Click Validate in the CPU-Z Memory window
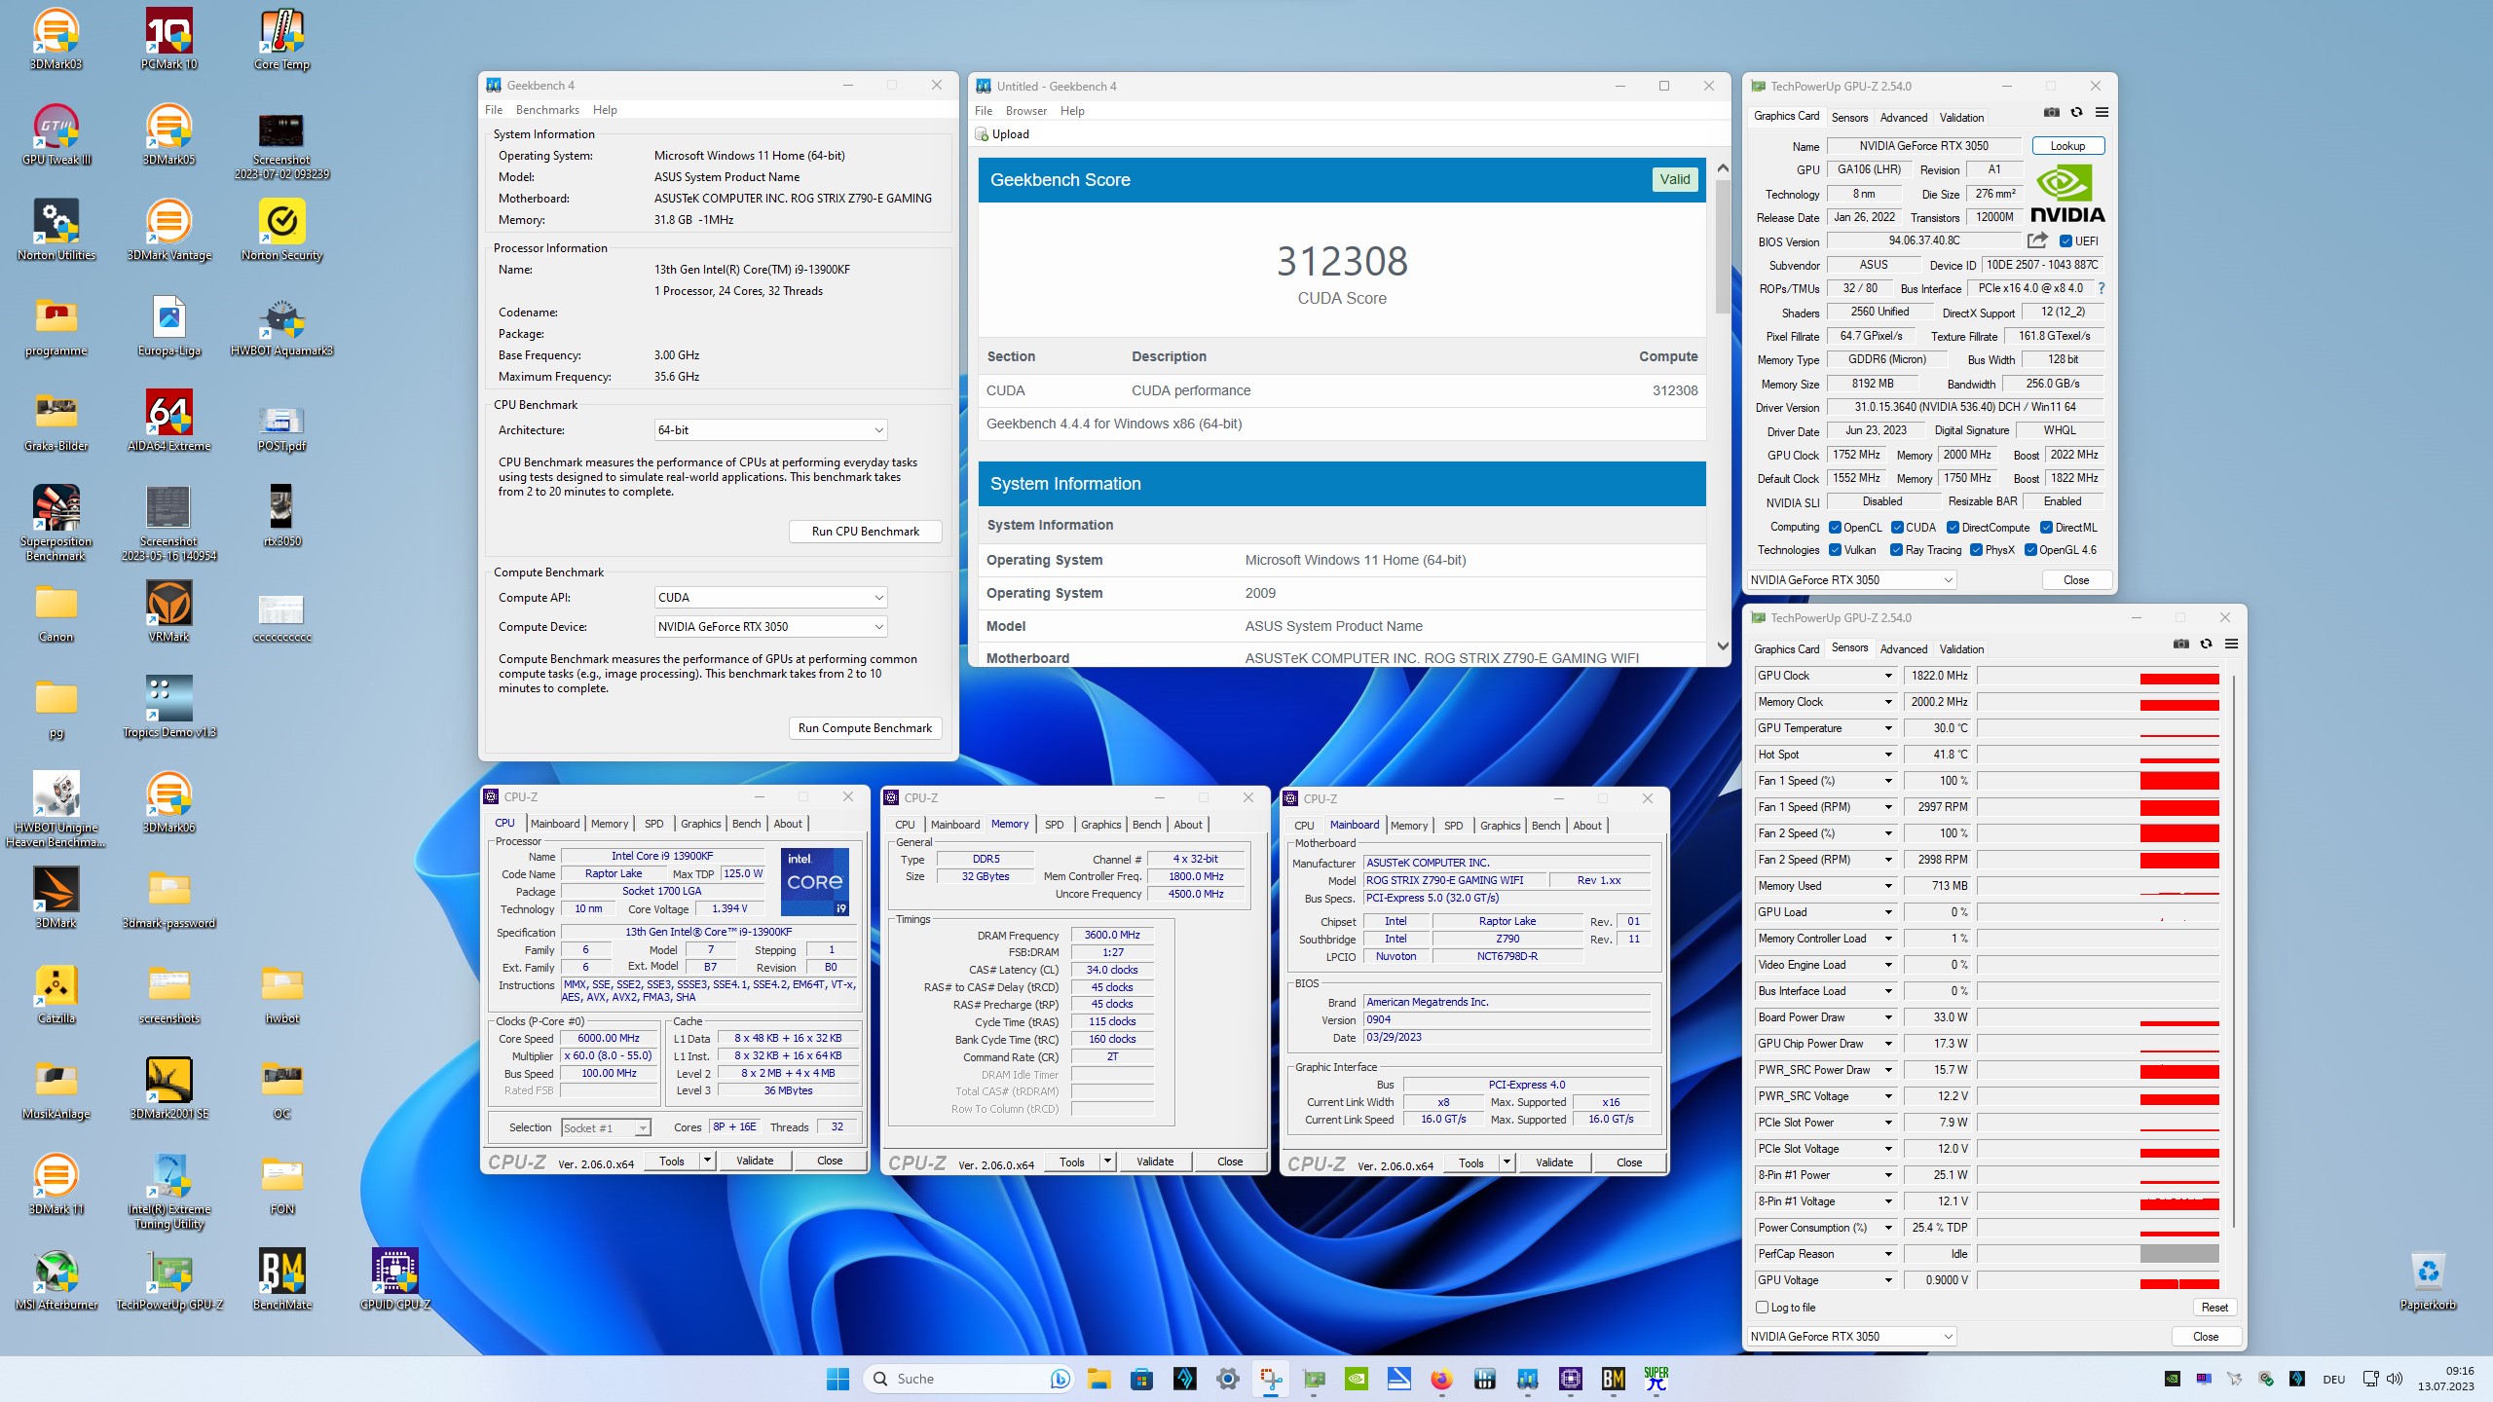Screen dimensions: 2493x1402 pyautogui.click(x=1155, y=1162)
